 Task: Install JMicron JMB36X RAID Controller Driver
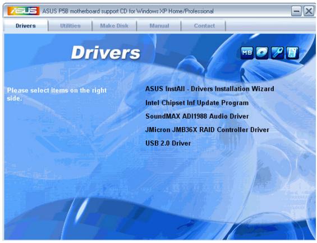(x=207, y=129)
